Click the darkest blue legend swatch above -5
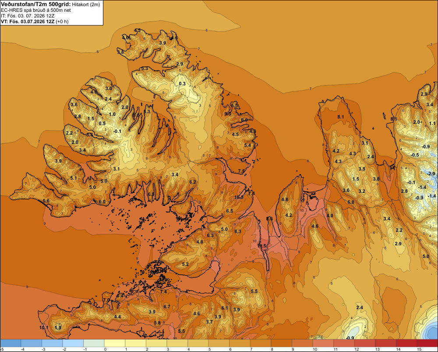Viewport: 438px width, 352px height. 11,343
